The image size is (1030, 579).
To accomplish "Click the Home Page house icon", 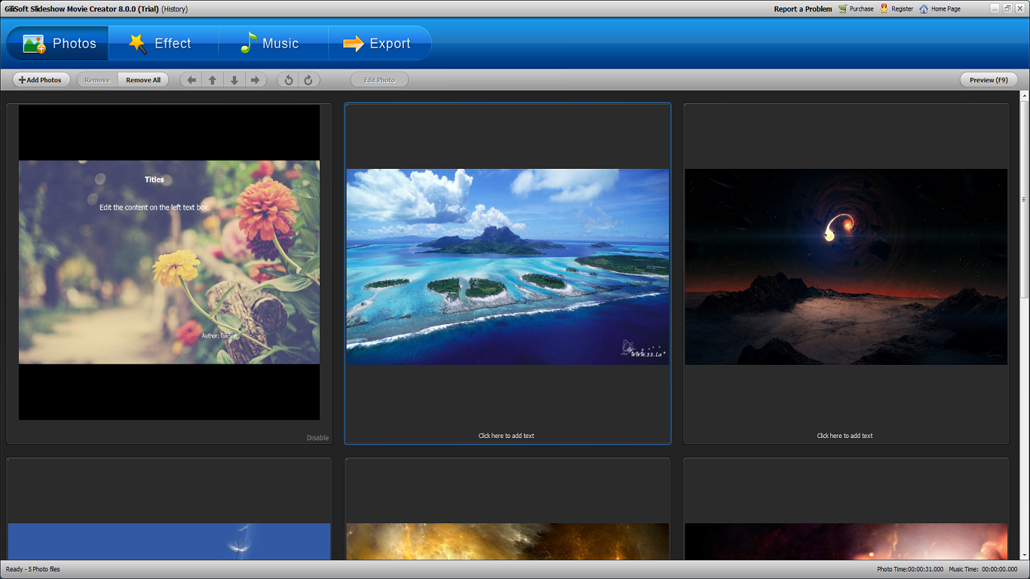I will tap(924, 9).
